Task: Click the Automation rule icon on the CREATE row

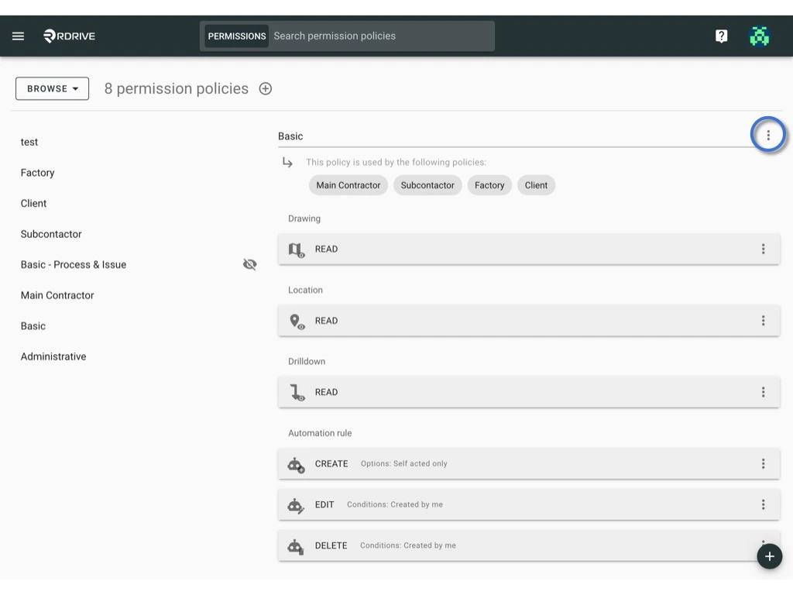Action: [x=295, y=464]
